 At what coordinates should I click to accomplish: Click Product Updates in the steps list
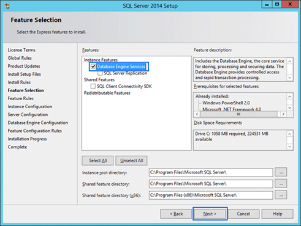click(x=24, y=66)
